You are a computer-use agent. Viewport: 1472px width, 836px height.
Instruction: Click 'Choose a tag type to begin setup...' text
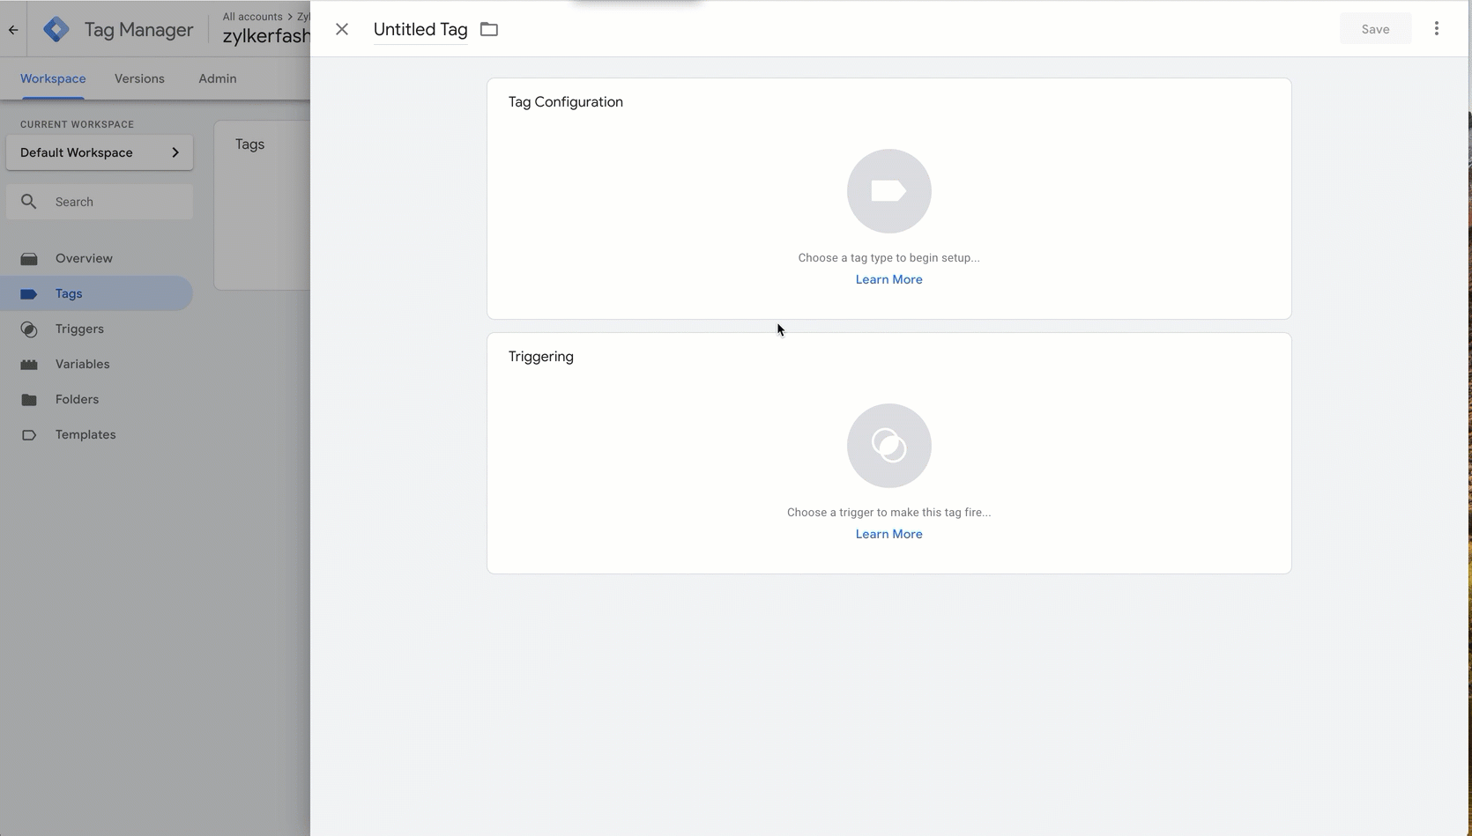point(888,258)
